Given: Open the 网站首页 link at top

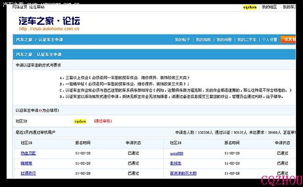Looking at the screenshot, I should point(19,7).
